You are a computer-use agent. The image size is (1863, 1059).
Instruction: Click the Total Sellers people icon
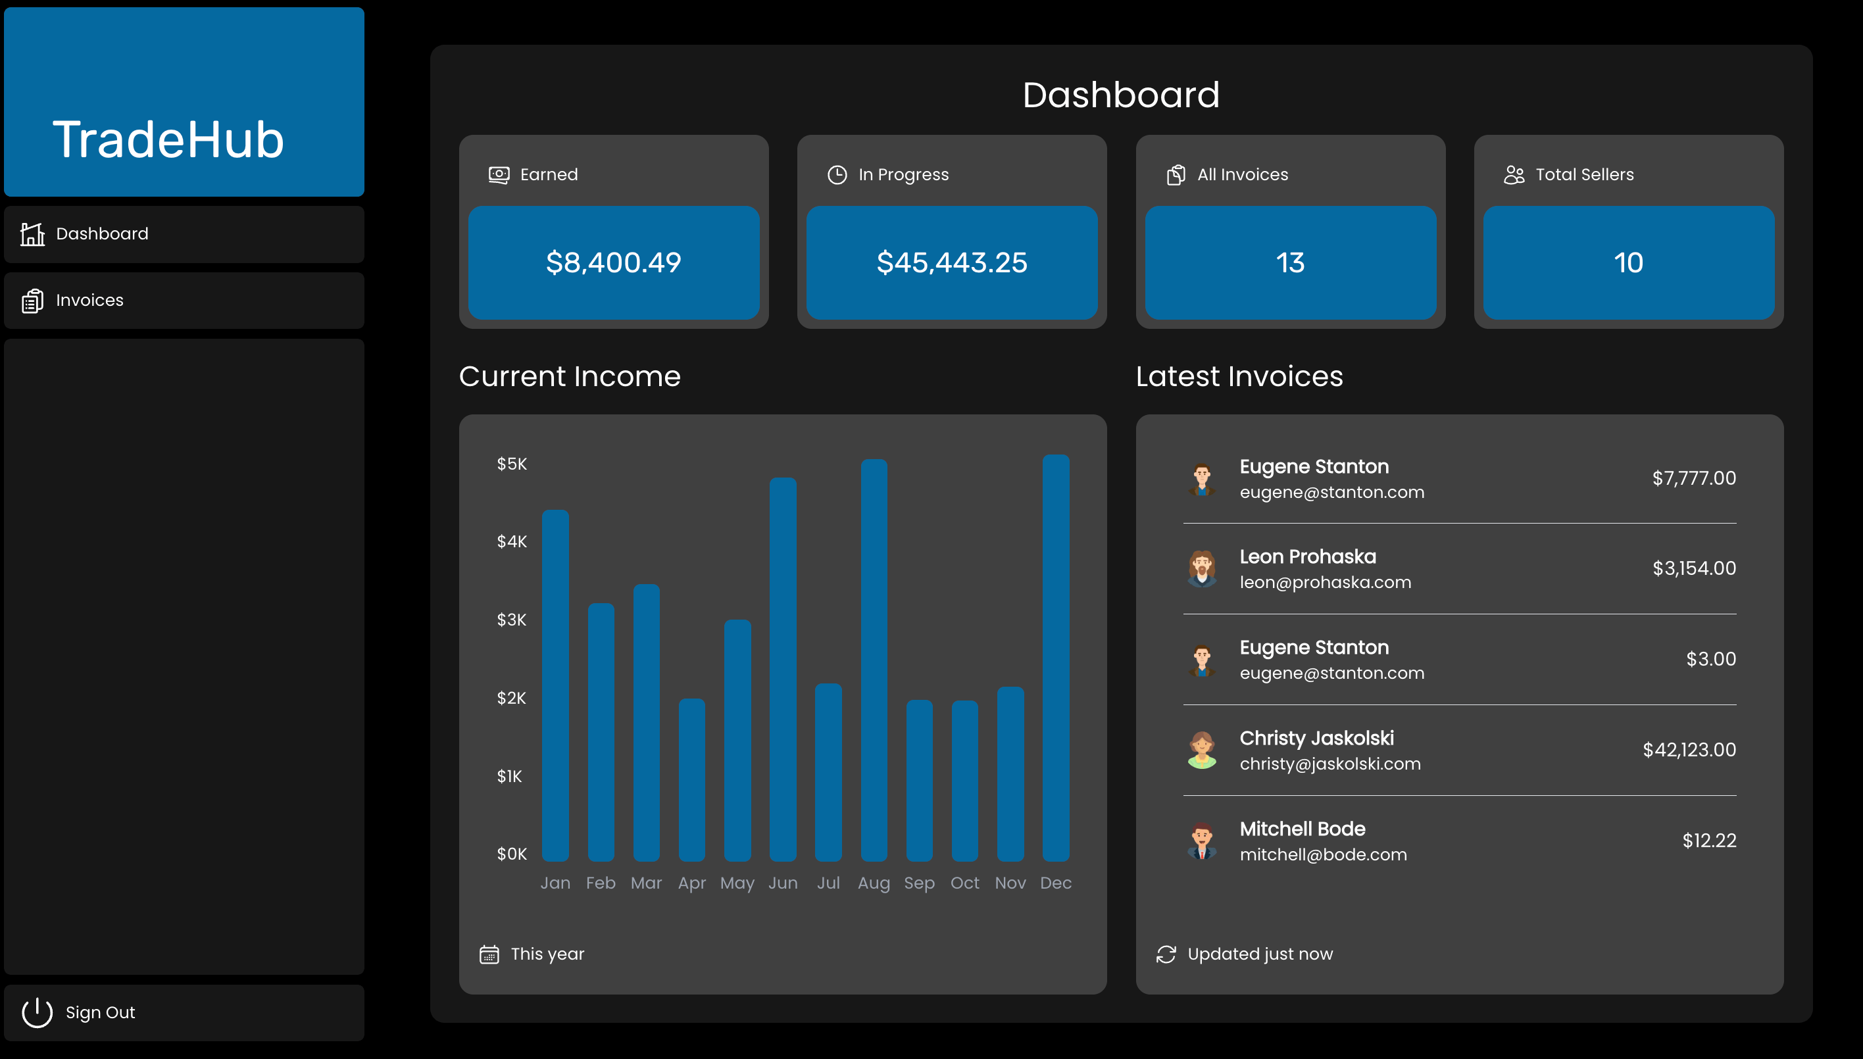pyautogui.click(x=1514, y=174)
